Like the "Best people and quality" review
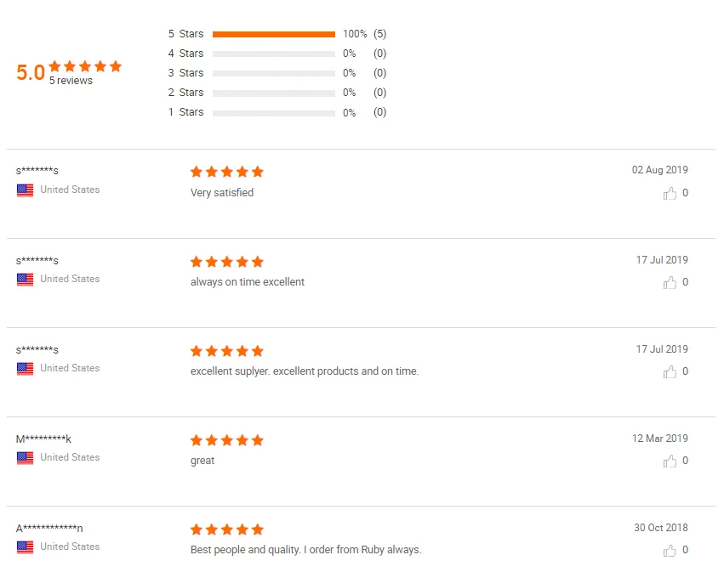Image resolution: width=724 pixels, height=572 pixels. [670, 550]
